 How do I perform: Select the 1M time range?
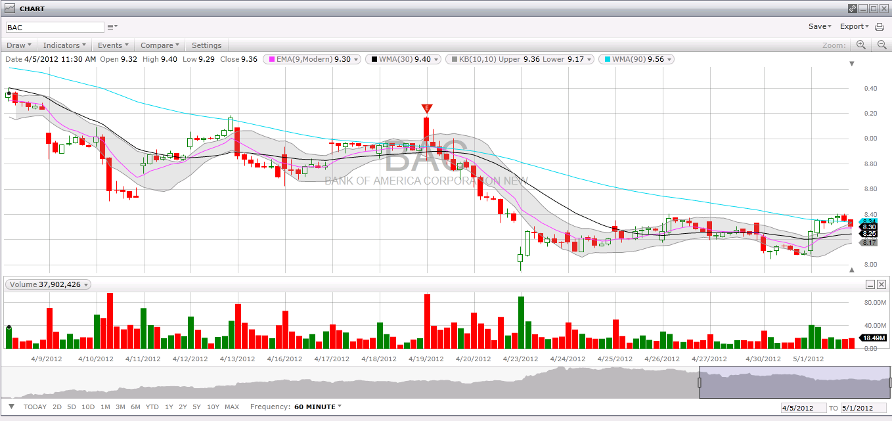click(x=105, y=407)
